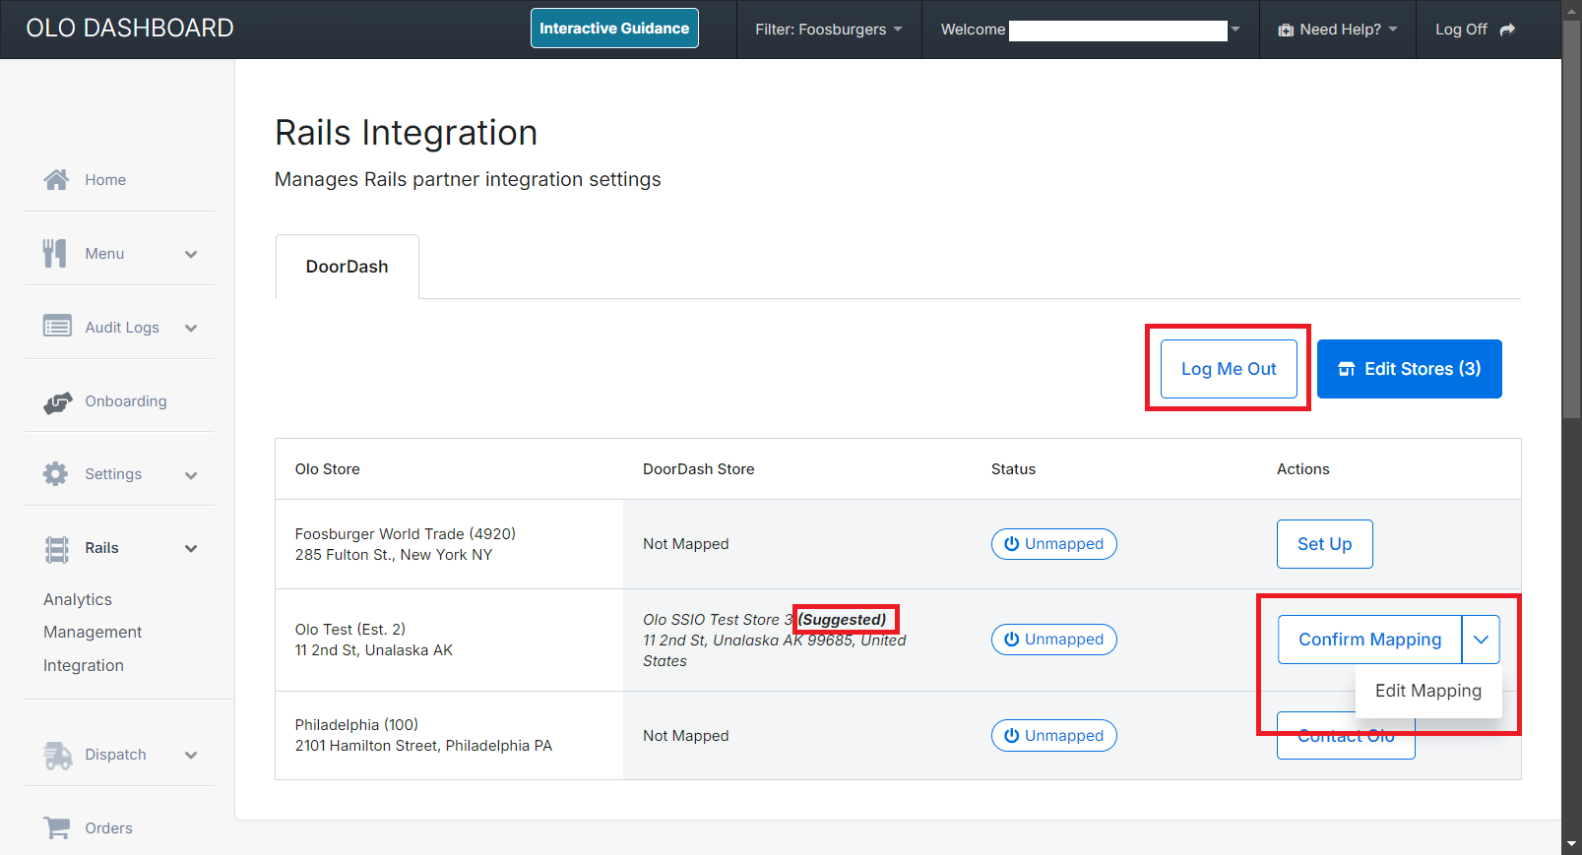
Task: Click Not Mapped in Foosburger World Trade row
Action: [x=686, y=544]
